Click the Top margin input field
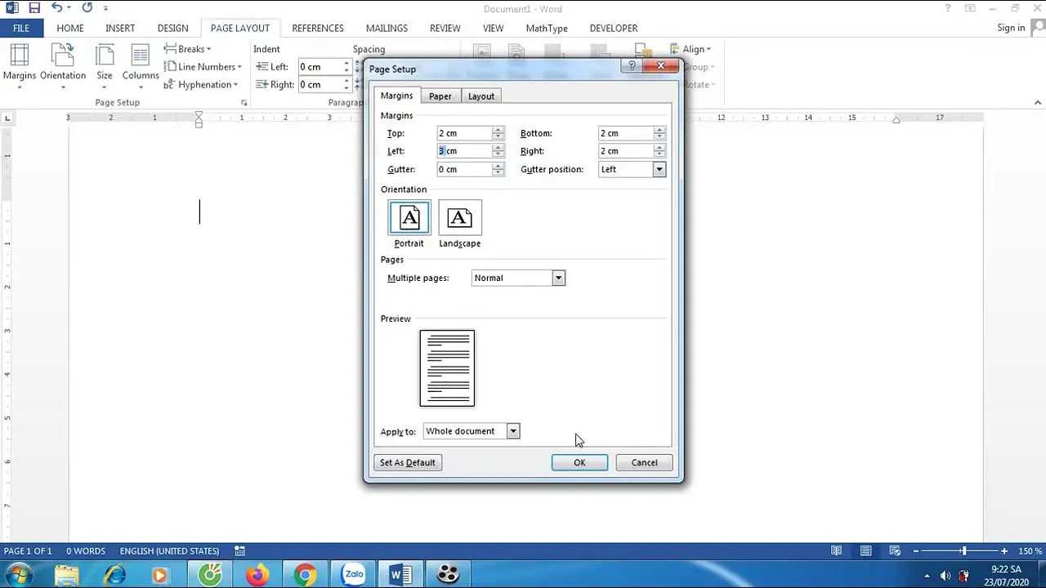 click(x=464, y=133)
